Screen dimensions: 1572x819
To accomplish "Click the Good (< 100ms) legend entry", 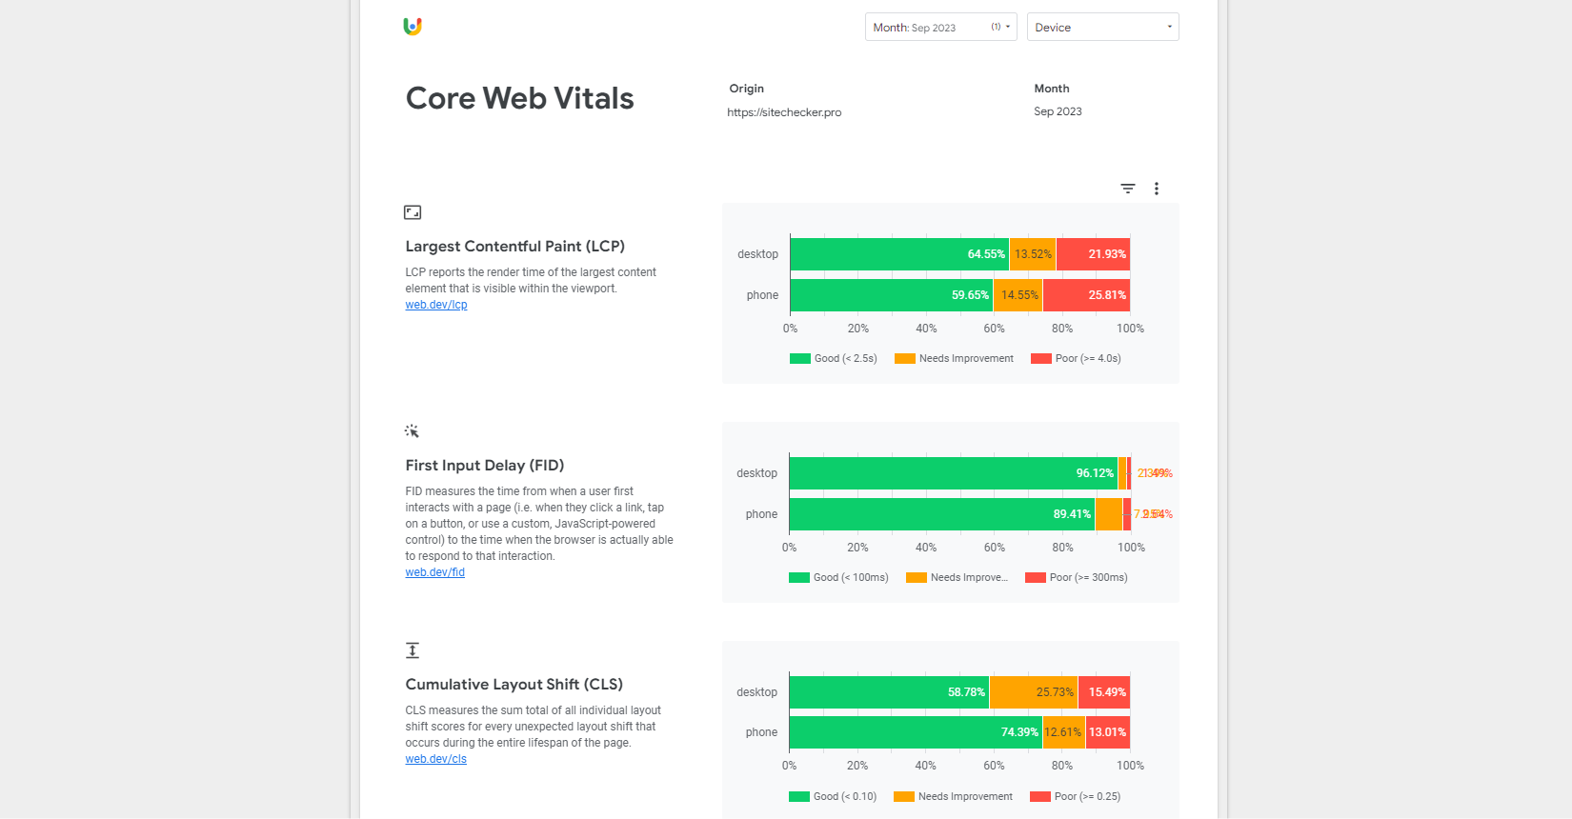I will (838, 578).
